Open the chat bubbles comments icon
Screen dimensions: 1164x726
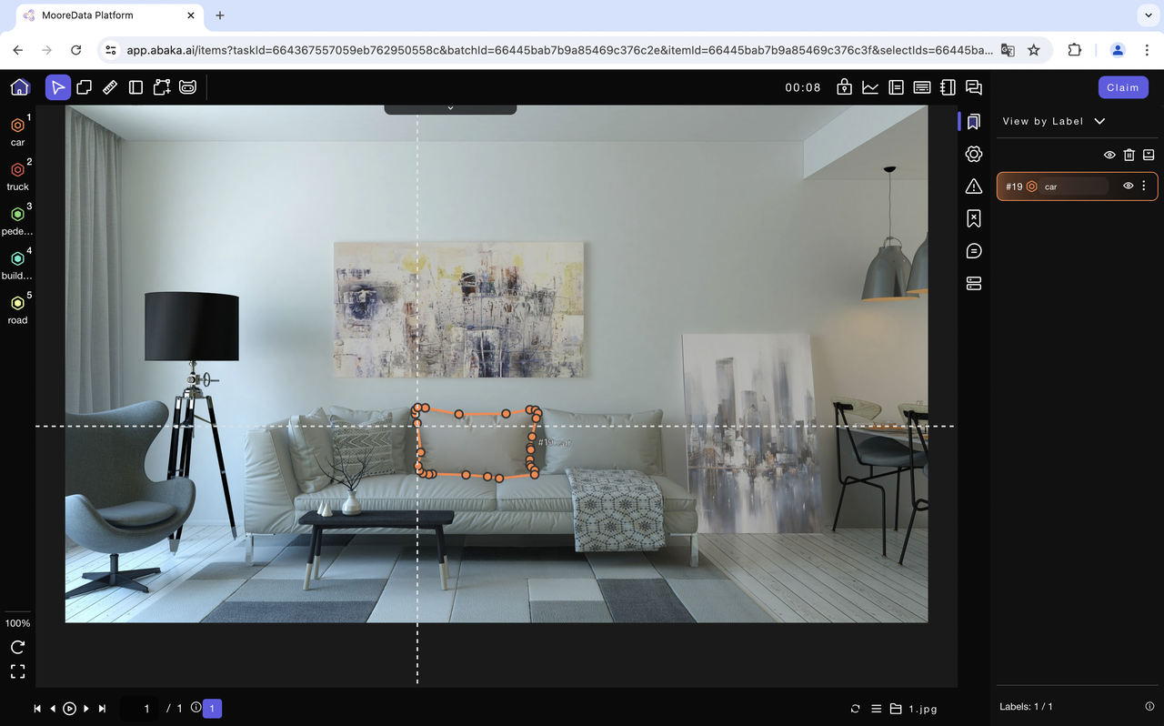974,87
